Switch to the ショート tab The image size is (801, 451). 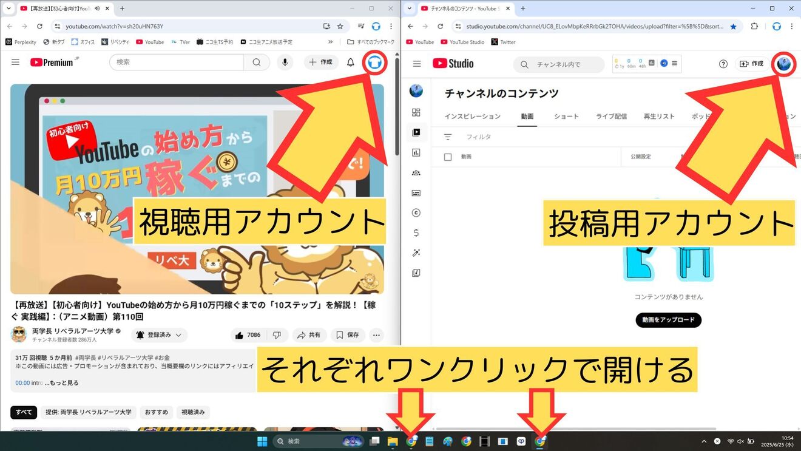click(566, 117)
